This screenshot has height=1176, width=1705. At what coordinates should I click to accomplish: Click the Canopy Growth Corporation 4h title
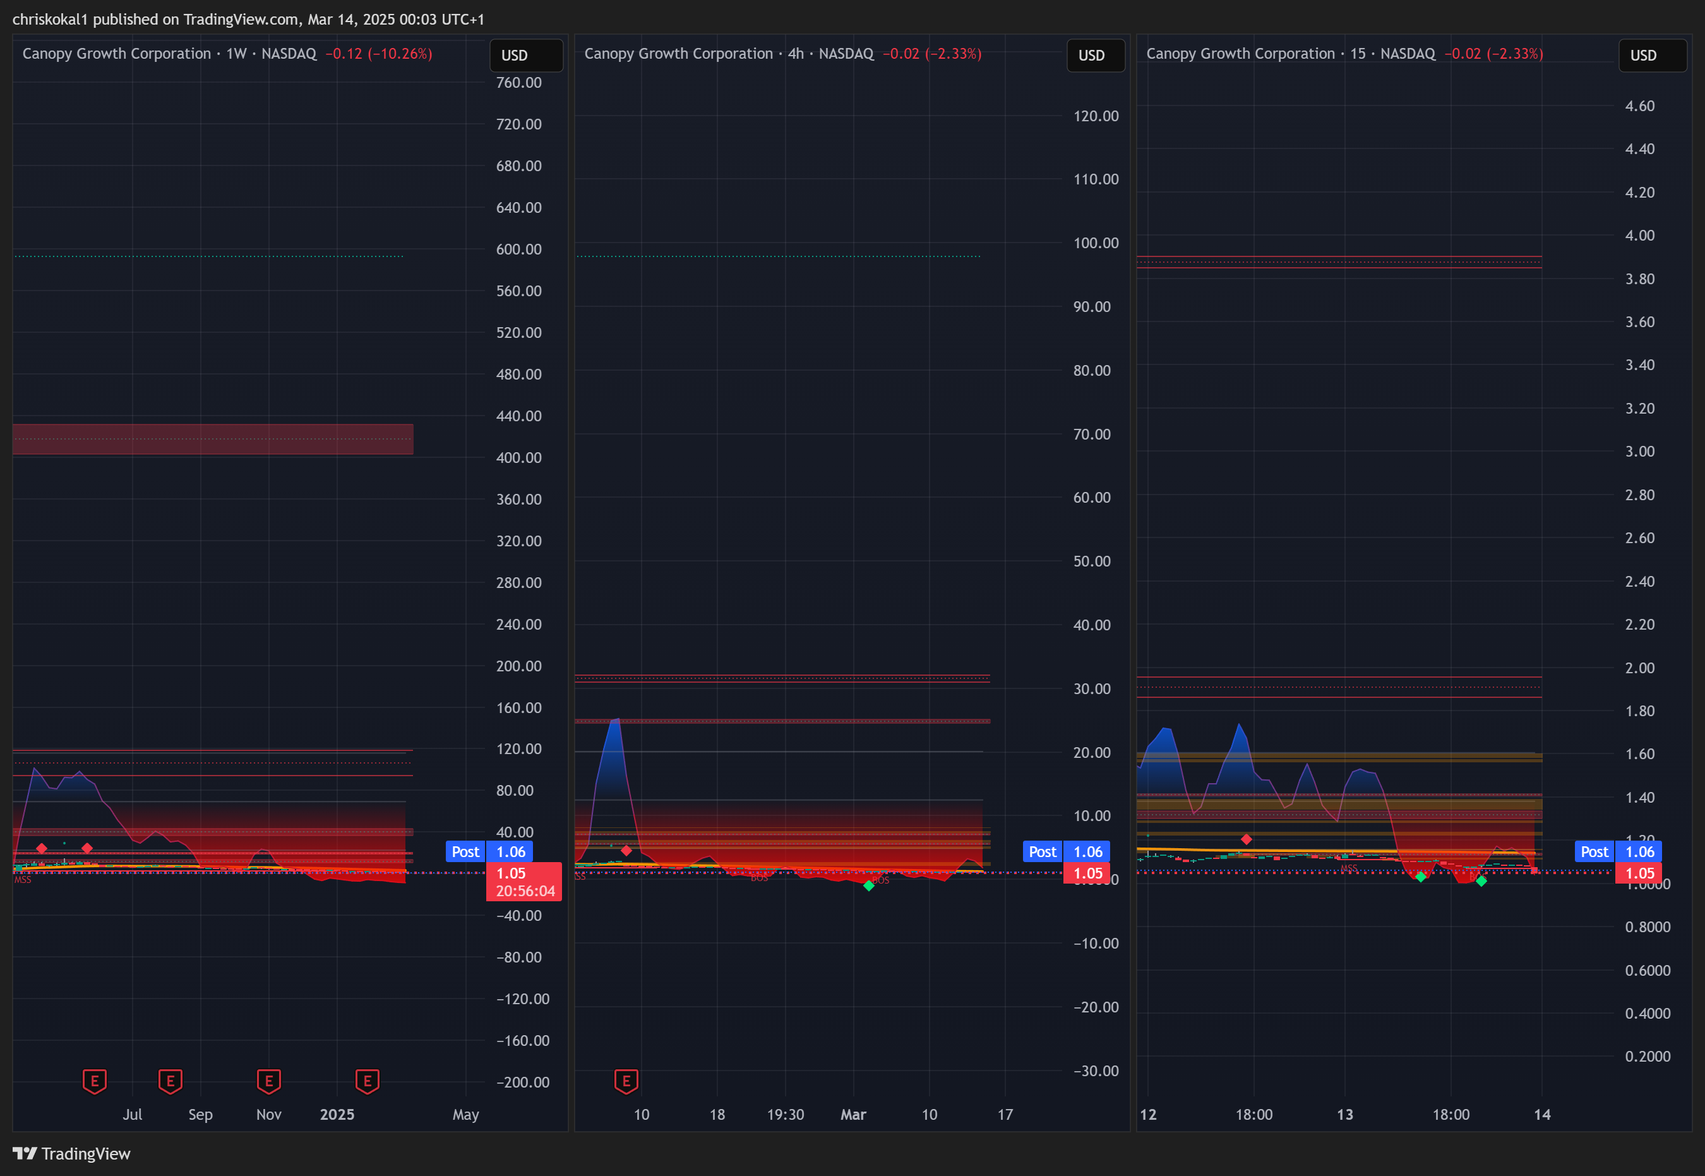pos(729,54)
